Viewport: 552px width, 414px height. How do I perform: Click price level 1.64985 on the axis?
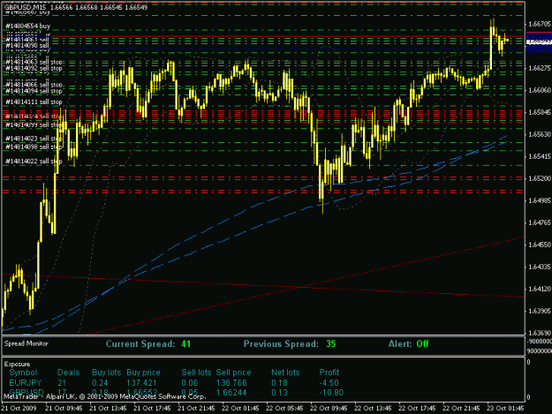point(540,200)
